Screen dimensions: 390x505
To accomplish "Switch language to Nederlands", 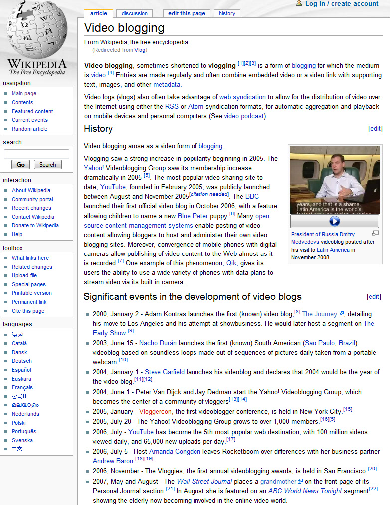I will tap(25, 414).
